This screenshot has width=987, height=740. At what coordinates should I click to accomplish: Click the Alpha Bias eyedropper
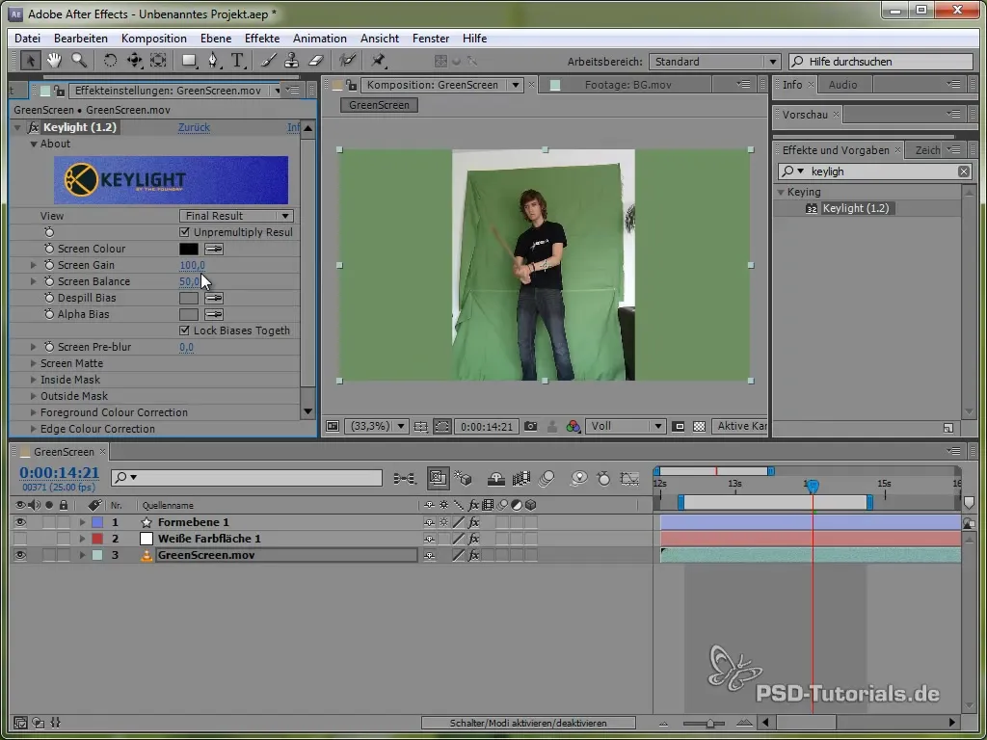(214, 315)
